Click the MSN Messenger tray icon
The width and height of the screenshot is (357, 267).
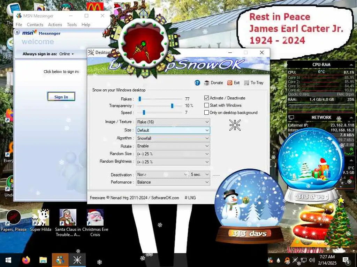(x=270, y=260)
